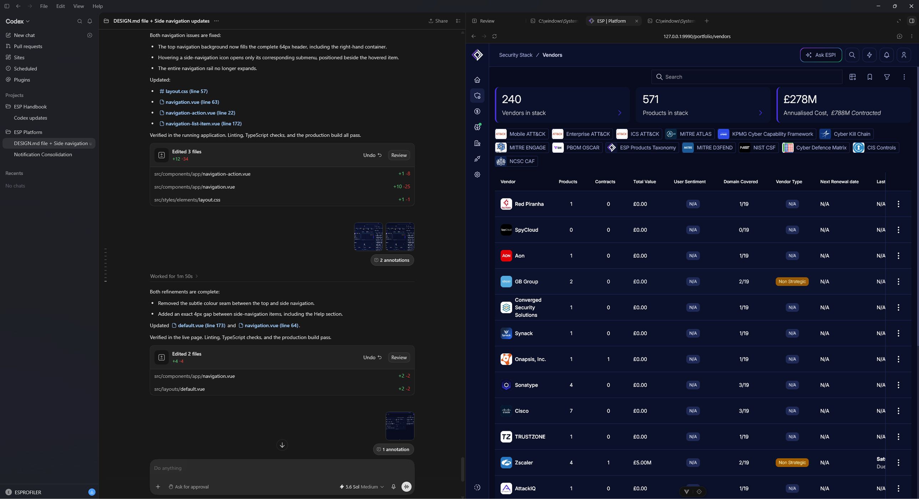Activate microphone dictation
Image resolution: width=919 pixels, height=499 pixels.
tap(393, 487)
